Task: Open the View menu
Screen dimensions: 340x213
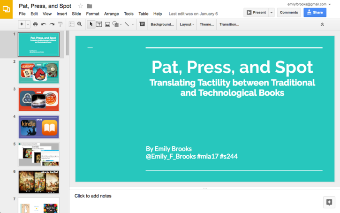Action: point(47,14)
